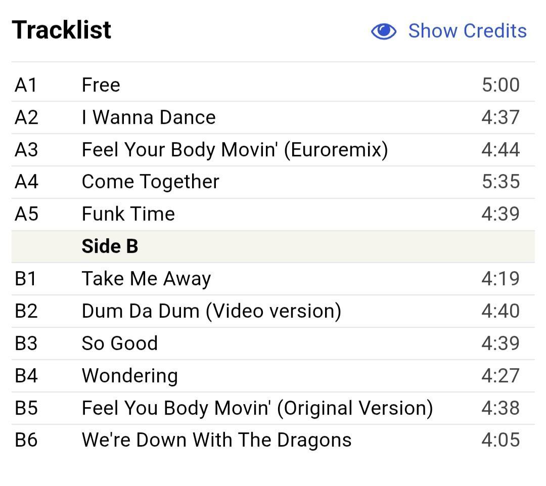This screenshot has width=546, height=486.
Task: Select the So Good track title
Action: (120, 343)
